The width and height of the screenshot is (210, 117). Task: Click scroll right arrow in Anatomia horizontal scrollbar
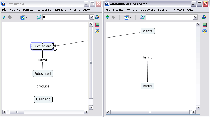click(193, 112)
